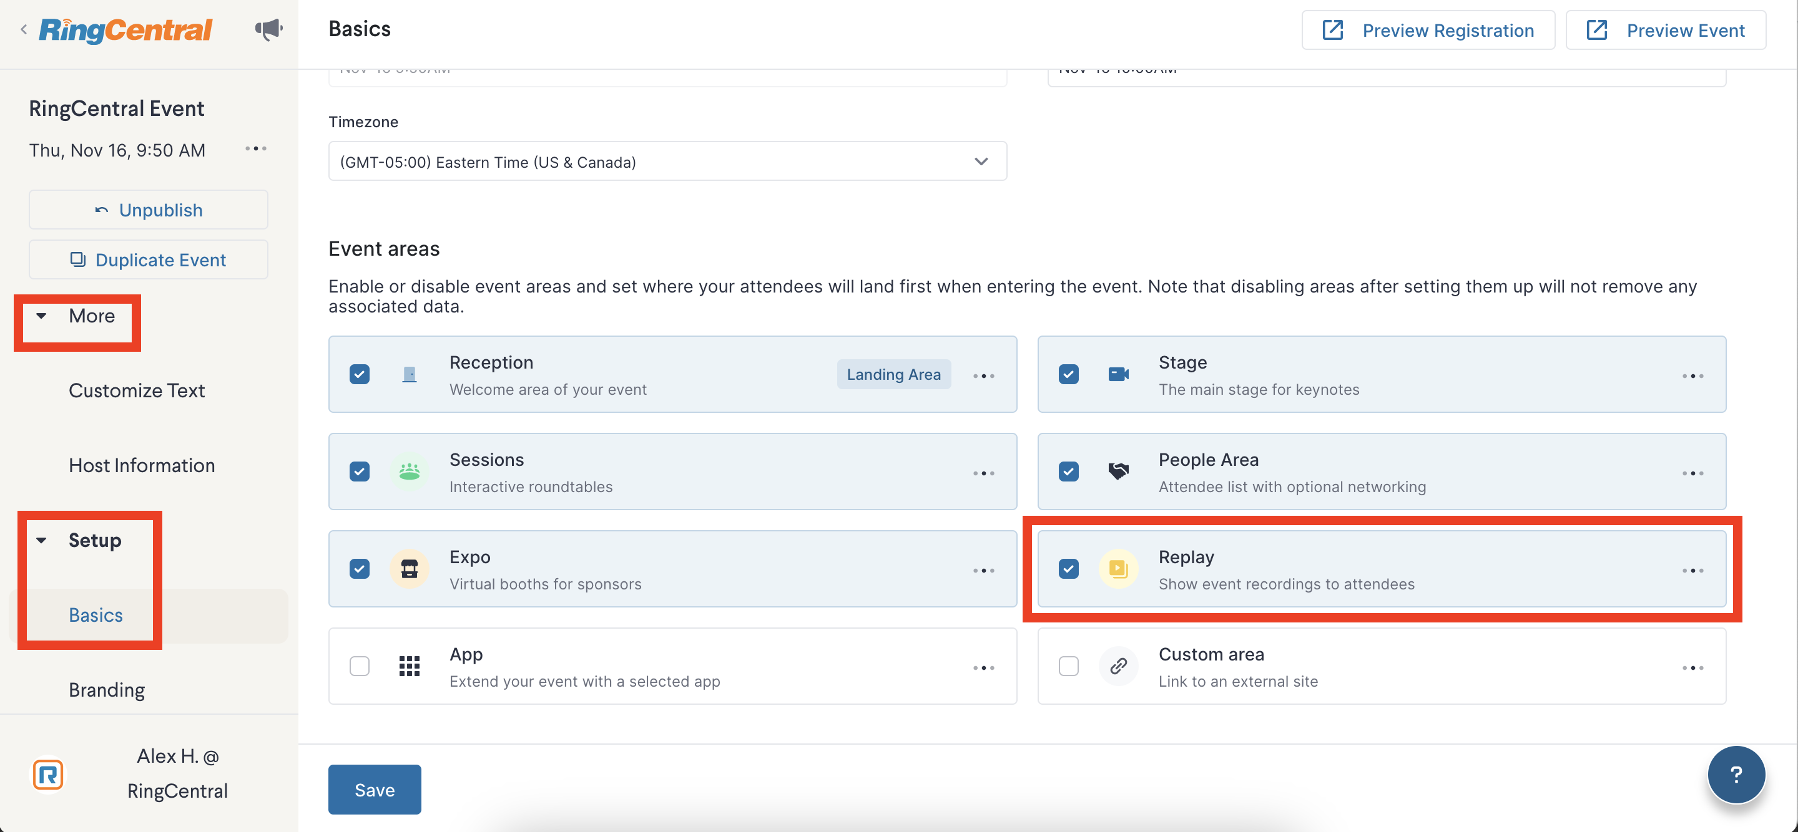Click the People Area handshake icon
The height and width of the screenshot is (832, 1798).
[1118, 472]
